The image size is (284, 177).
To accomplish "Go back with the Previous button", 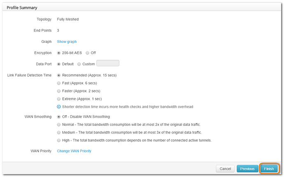I will [247, 169].
